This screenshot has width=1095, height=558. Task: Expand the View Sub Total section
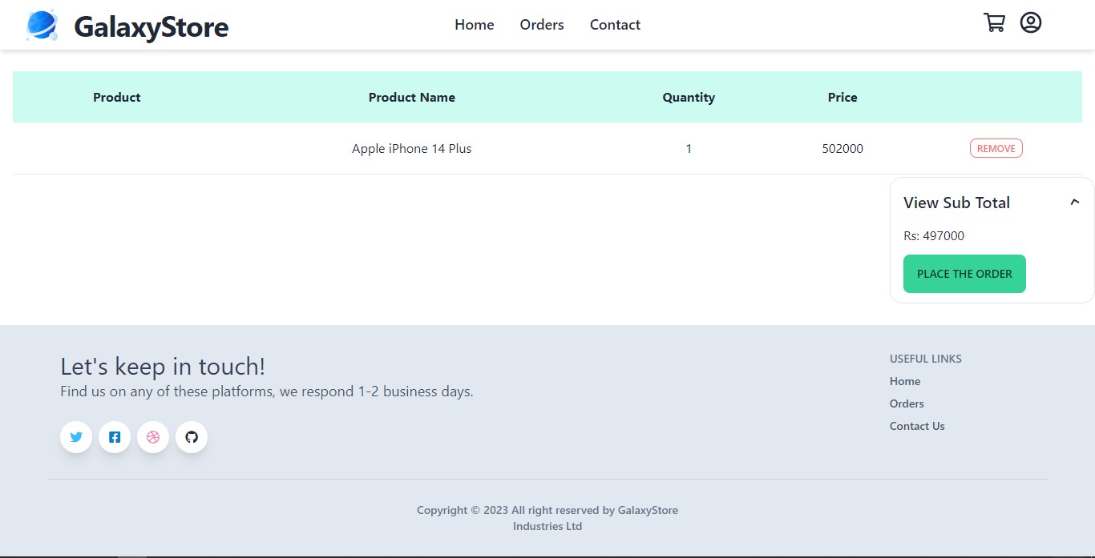point(957,203)
